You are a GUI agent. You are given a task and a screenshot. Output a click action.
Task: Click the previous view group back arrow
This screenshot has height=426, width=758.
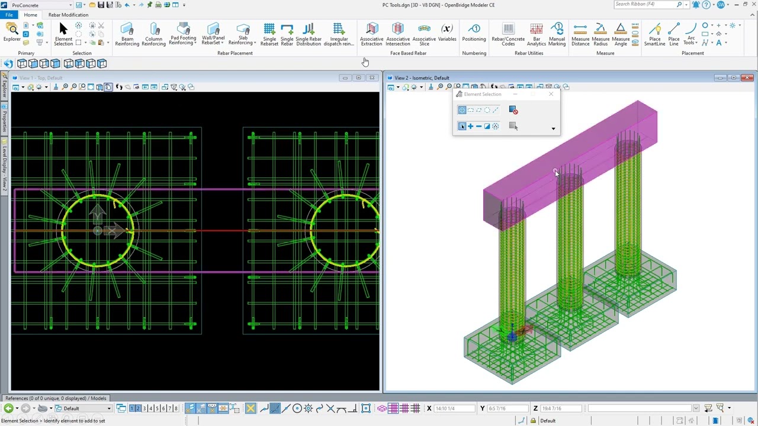point(8,408)
